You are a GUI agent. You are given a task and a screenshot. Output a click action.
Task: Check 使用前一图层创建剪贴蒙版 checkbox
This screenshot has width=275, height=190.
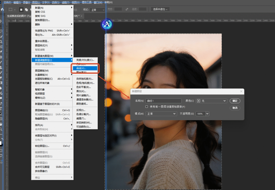click(147, 107)
